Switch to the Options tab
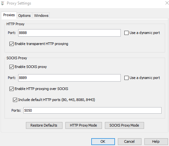Viewport: 169px width, 146px height. click(24, 16)
